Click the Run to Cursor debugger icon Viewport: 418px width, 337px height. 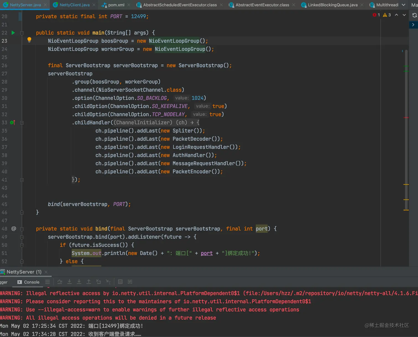click(108, 282)
